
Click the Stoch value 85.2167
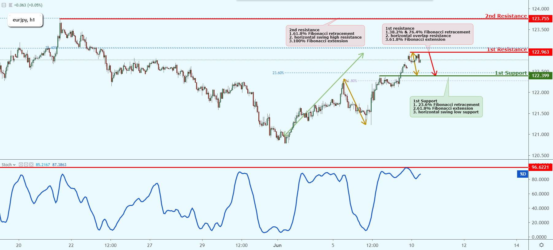point(43,165)
